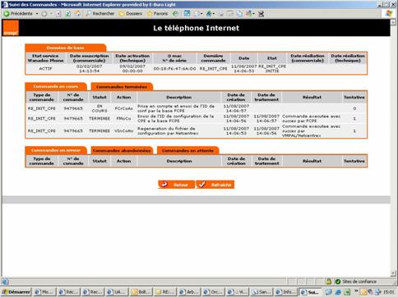Switch to taskbar window 'Arb...'
The width and height of the screenshot is (398, 297).
[x=189, y=292]
